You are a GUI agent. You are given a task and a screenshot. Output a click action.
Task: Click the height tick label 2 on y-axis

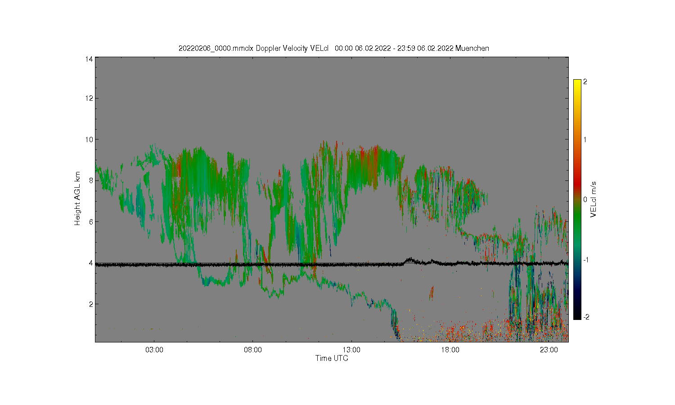coord(91,304)
